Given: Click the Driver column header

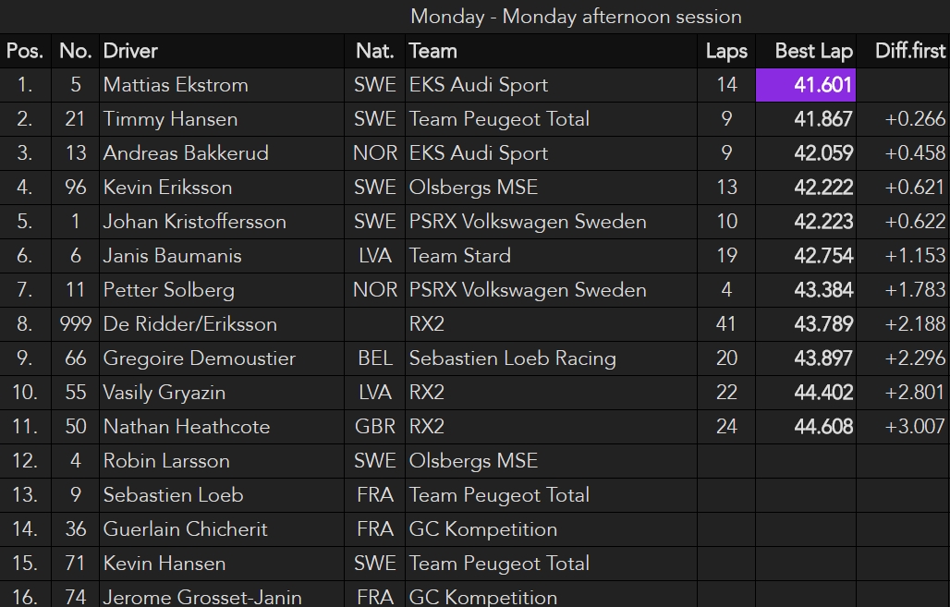Looking at the screenshot, I should point(130,51).
